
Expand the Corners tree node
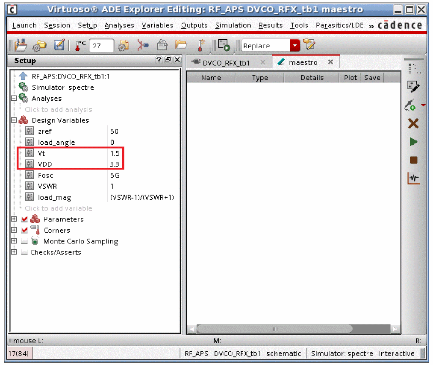tap(14, 230)
